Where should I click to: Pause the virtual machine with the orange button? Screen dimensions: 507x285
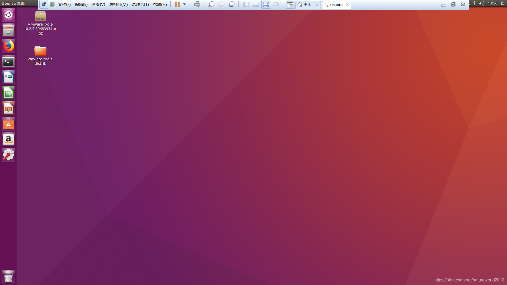pos(177,4)
